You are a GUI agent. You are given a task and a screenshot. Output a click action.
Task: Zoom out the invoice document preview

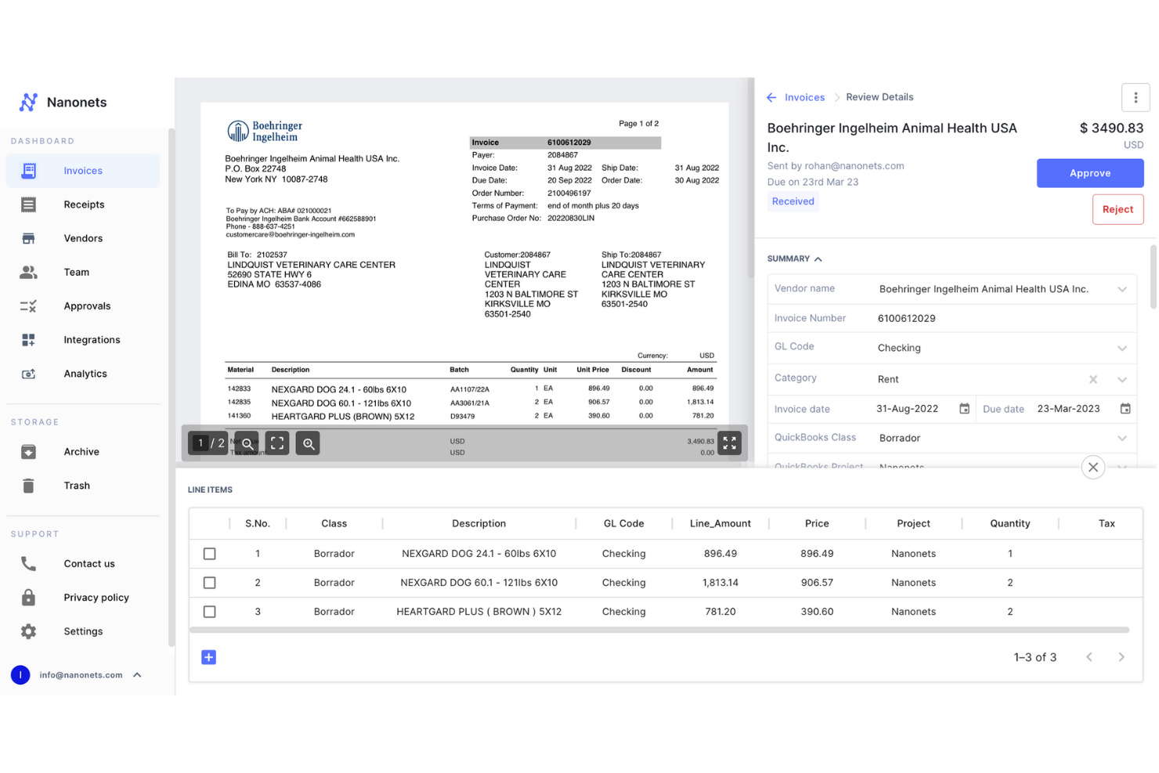[247, 444]
